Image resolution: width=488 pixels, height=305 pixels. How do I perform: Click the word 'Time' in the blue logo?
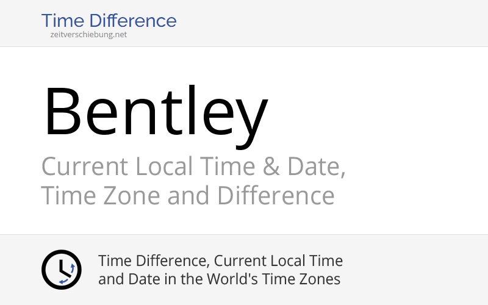click(63, 21)
